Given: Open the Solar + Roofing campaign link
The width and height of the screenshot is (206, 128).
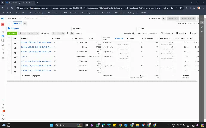Looking at the screenshot, I should [36, 42].
